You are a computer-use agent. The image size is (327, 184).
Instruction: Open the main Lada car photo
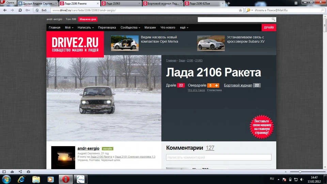tap(104, 98)
